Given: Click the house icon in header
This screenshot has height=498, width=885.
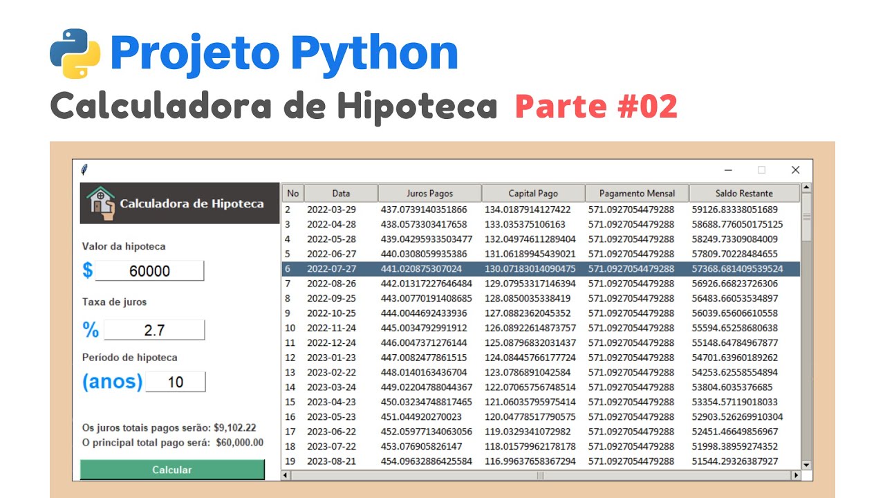Looking at the screenshot, I should click(x=100, y=203).
